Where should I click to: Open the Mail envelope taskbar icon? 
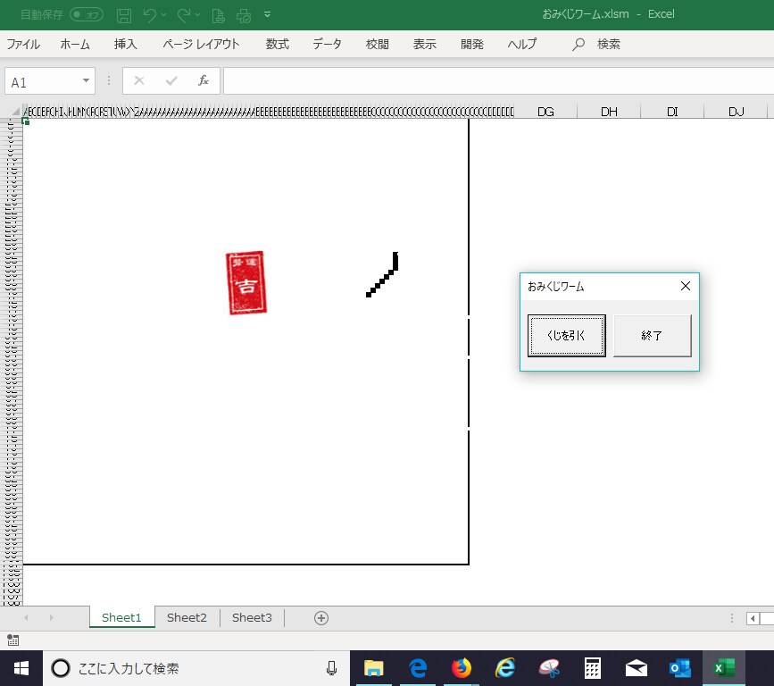point(637,668)
